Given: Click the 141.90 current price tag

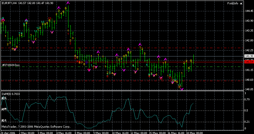Looking at the screenshot, I should pos(249,56).
